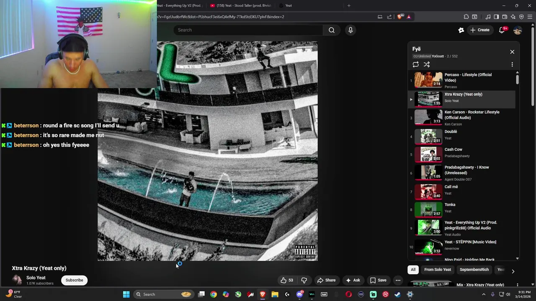The height and width of the screenshot is (301, 536).
Task: Click the browser address bar URL
Action: point(221,17)
